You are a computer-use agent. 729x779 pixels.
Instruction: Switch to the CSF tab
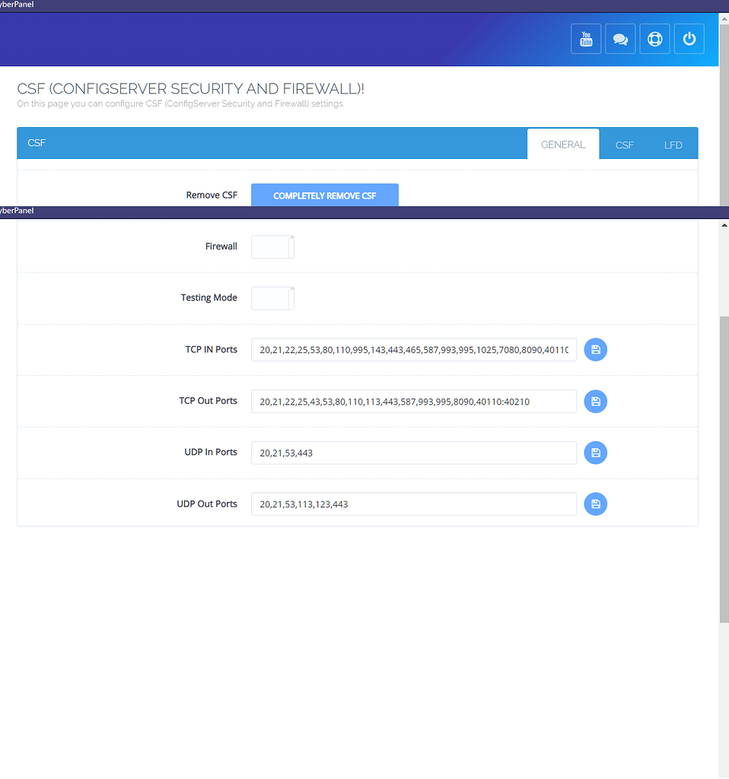[624, 145]
